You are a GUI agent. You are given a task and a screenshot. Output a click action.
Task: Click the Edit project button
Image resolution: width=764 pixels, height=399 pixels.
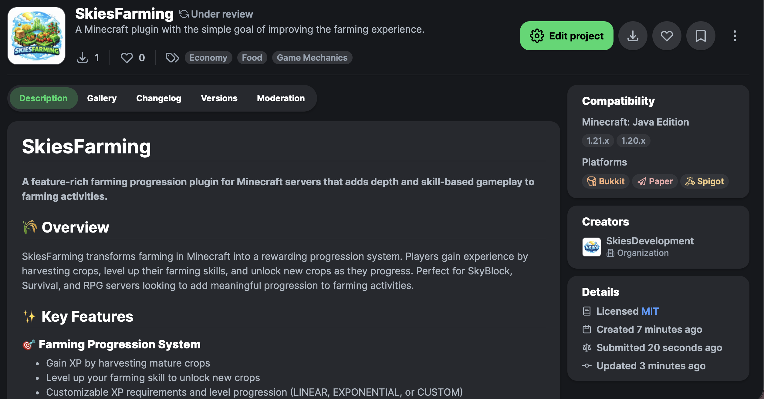tap(566, 36)
